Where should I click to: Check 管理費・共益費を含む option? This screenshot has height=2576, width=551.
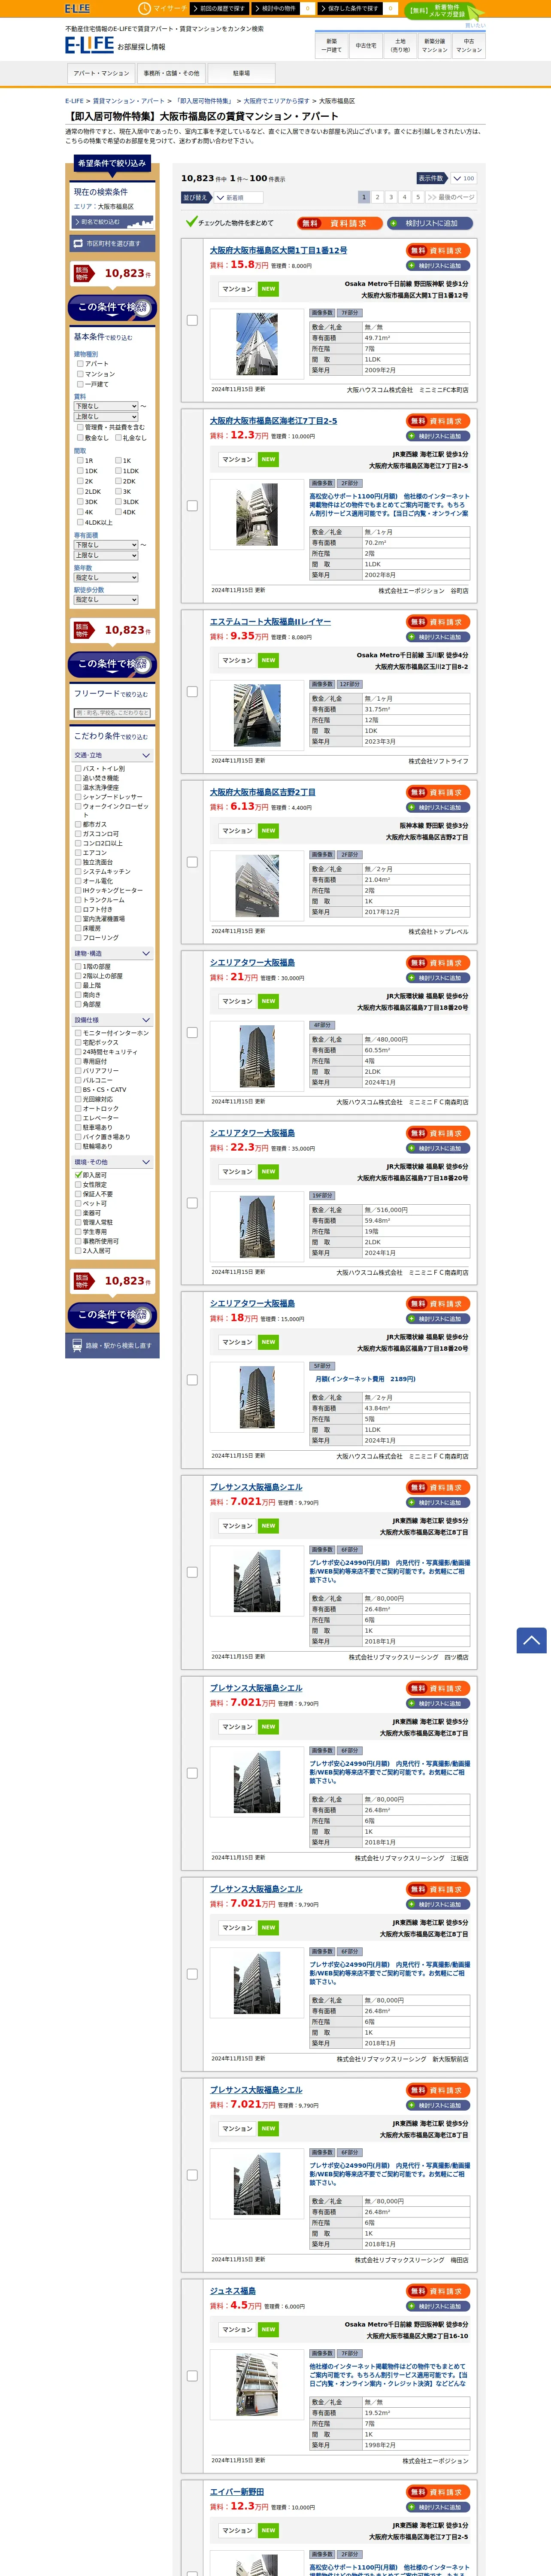(x=80, y=427)
